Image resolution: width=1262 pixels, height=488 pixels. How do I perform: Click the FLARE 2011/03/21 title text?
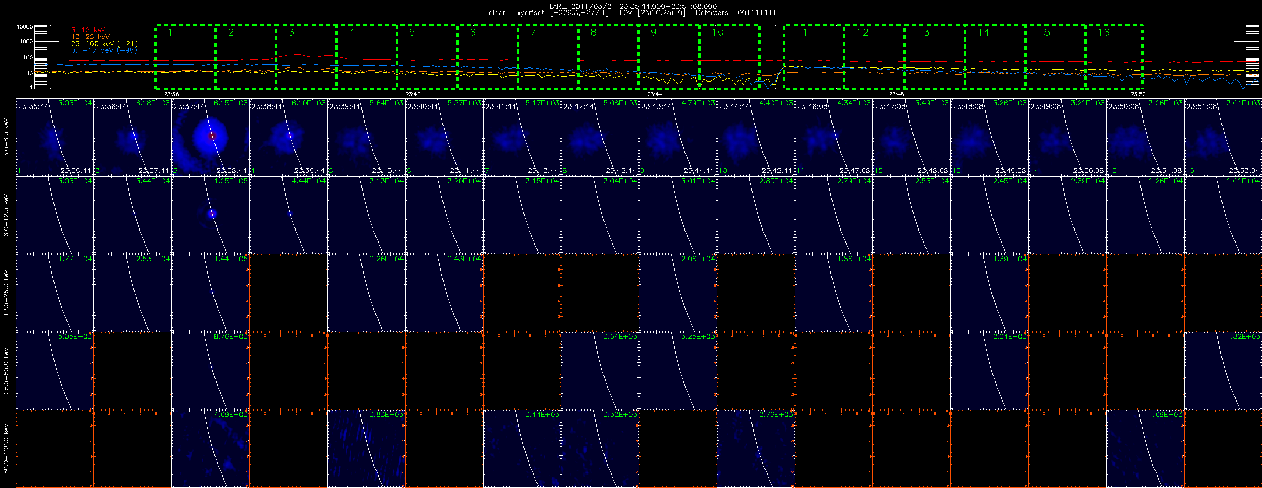pos(631,6)
